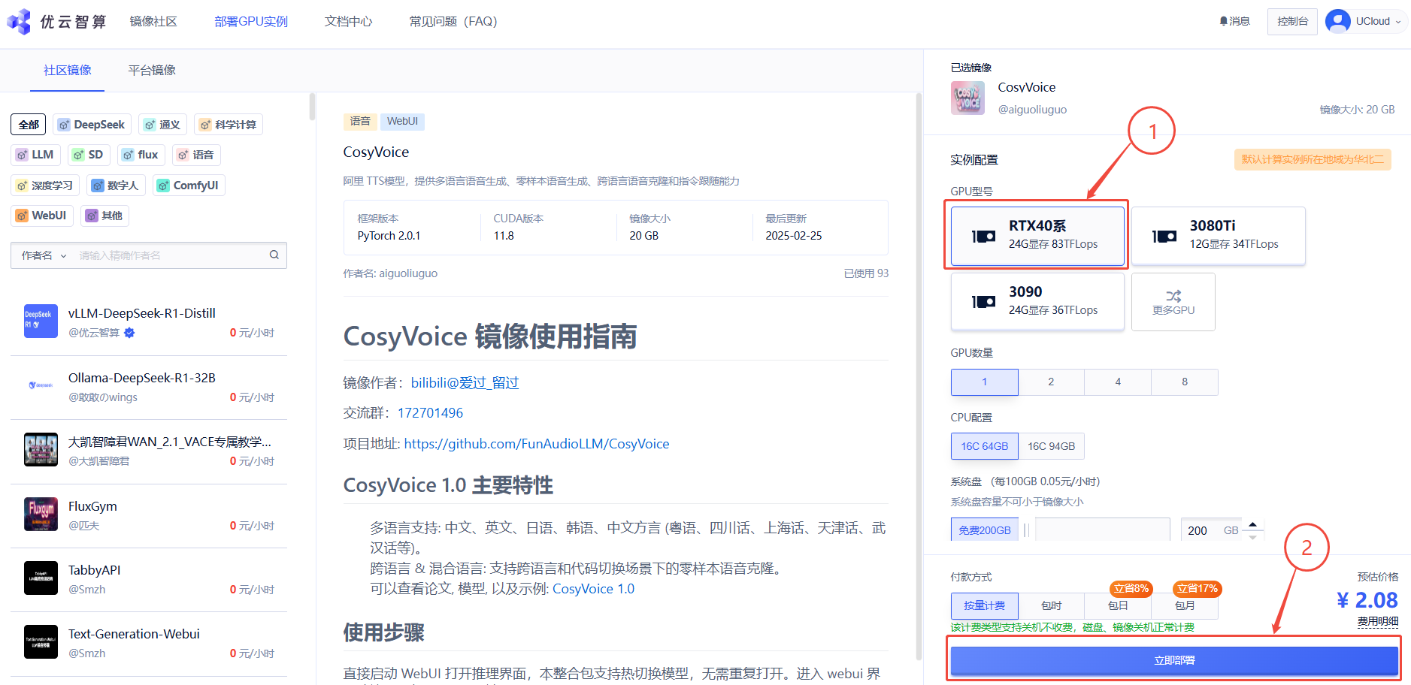Select the DeepSeek category tag

point(92,125)
